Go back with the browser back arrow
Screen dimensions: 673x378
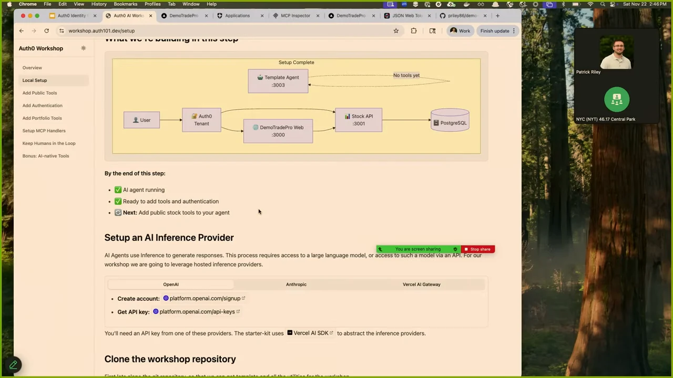pyautogui.click(x=22, y=31)
